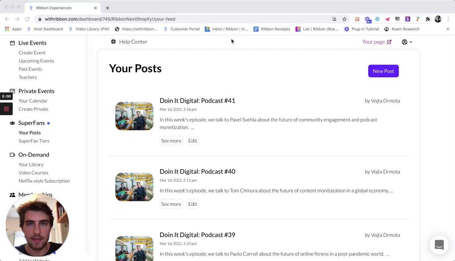Click the Help Center lifebuoy icon

click(113, 42)
